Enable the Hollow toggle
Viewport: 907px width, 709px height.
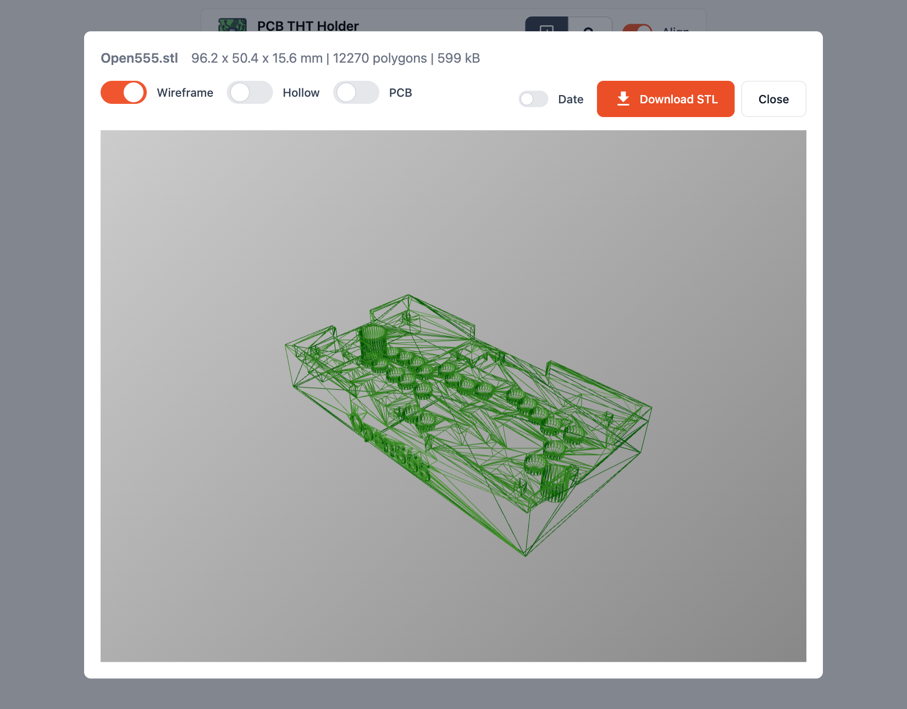pyautogui.click(x=250, y=92)
